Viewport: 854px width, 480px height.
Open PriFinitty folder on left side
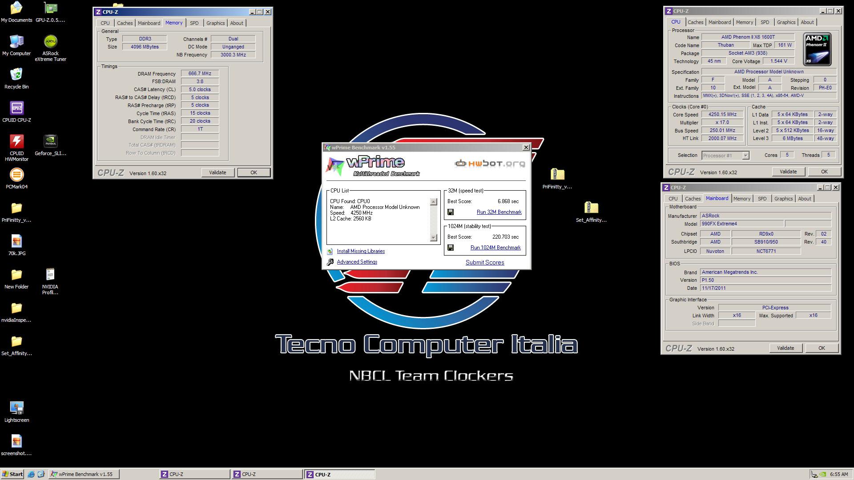pyautogui.click(x=16, y=212)
